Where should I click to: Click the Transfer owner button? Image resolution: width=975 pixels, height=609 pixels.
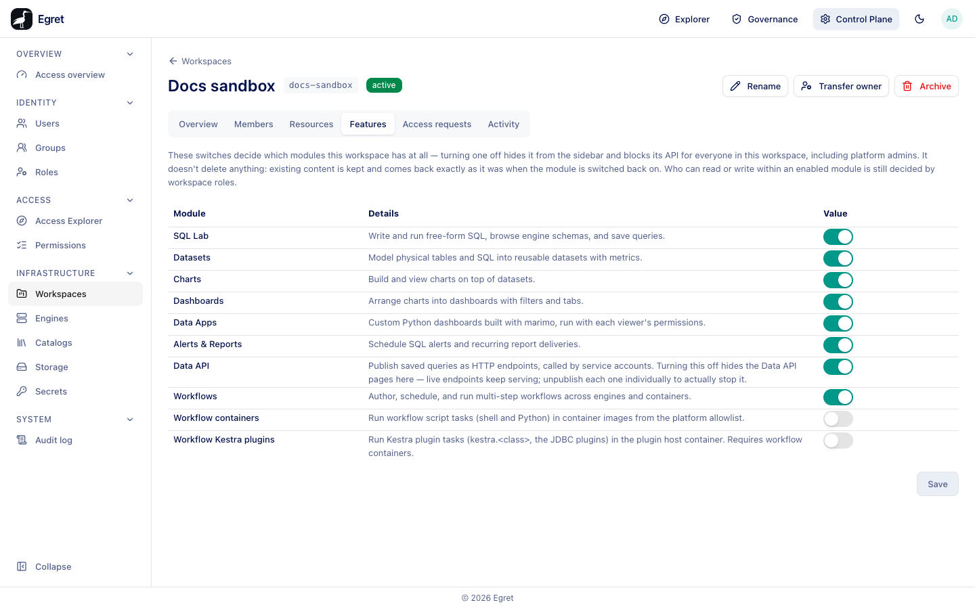tap(841, 86)
